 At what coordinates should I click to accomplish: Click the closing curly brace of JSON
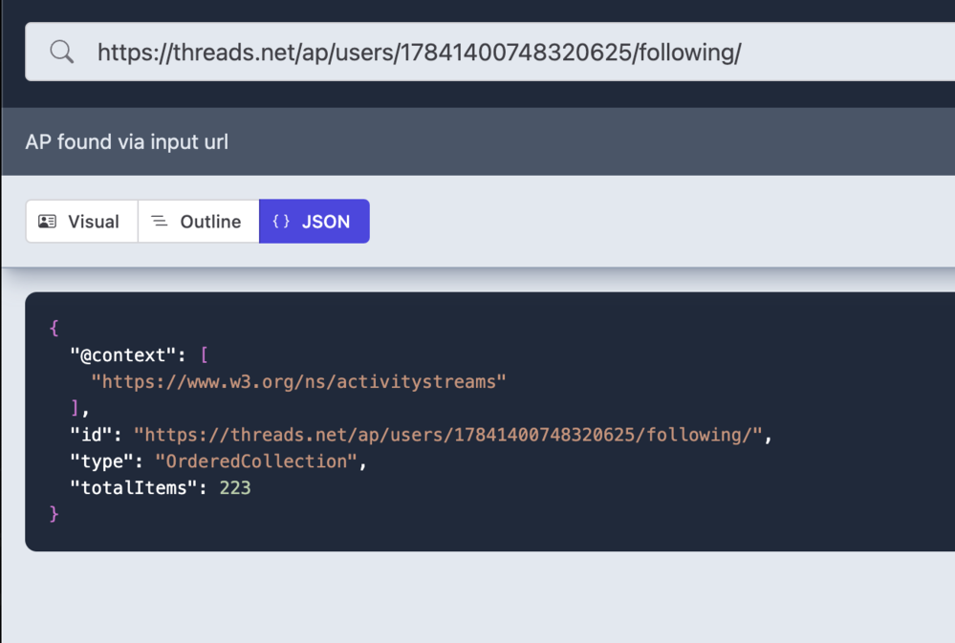coord(54,514)
